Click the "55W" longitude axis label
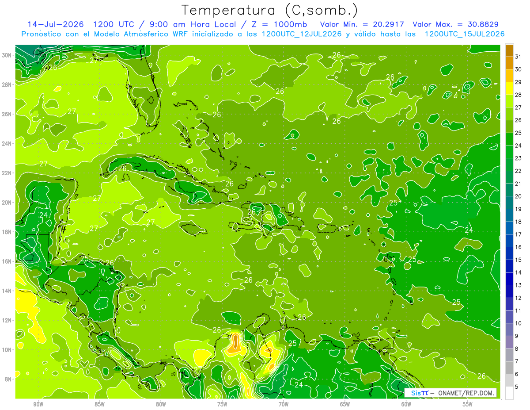530x410 pixels. pyautogui.click(x=468, y=404)
